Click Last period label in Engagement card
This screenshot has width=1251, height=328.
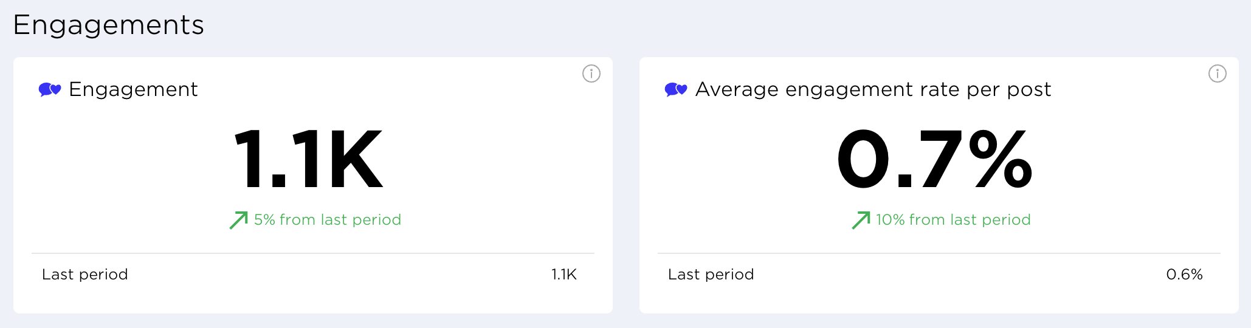click(85, 275)
